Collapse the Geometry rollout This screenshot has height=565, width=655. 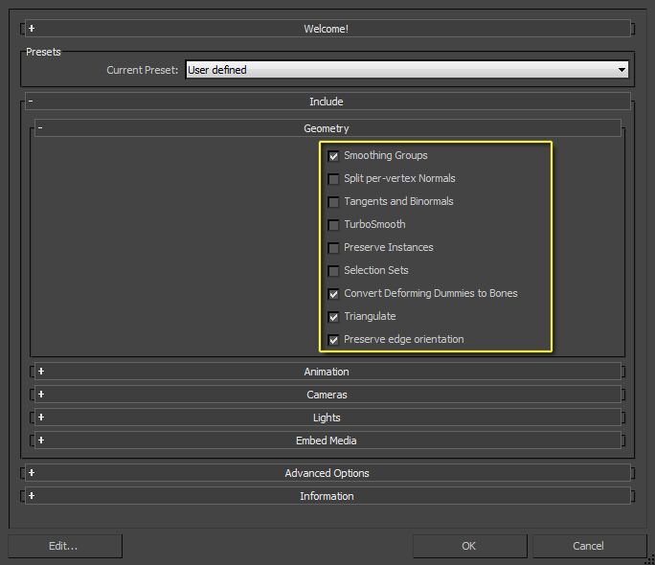point(326,128)
